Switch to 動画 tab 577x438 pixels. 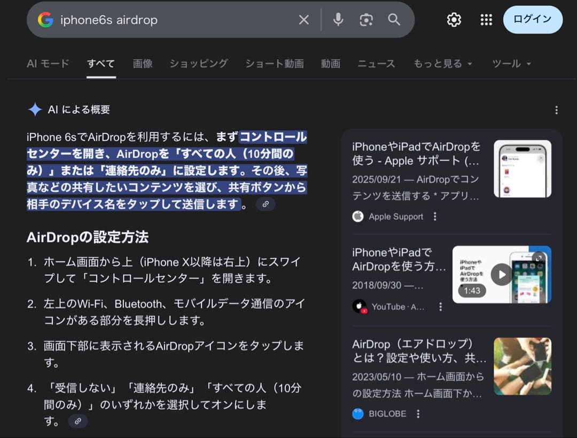331,63
